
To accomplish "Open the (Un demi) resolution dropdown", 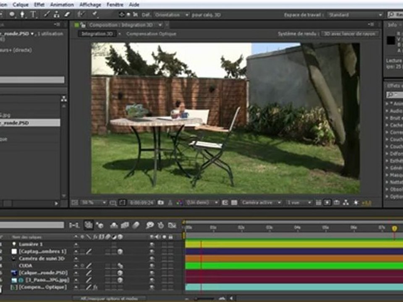I will [x=202, y=203].
